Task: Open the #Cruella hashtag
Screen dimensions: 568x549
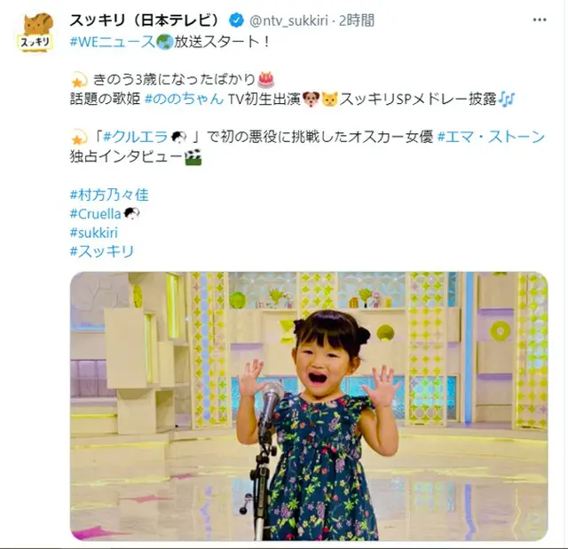Action: [x=105, y=214]
